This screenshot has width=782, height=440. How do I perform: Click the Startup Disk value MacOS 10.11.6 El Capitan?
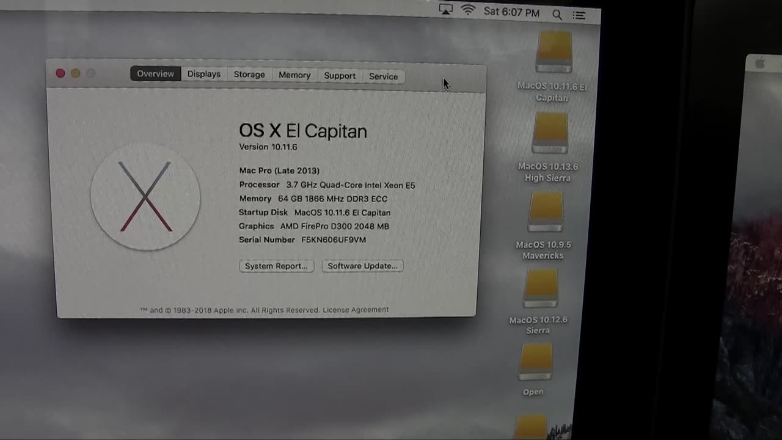[342, 213]
